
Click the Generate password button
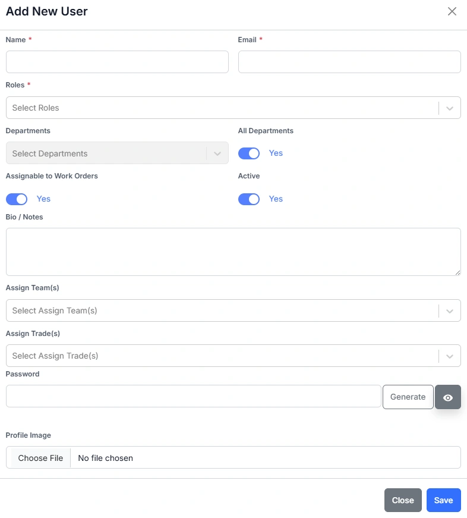(408, 397)
